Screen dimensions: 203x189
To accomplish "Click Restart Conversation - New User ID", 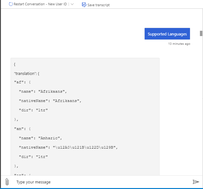I will pos(40,4).
